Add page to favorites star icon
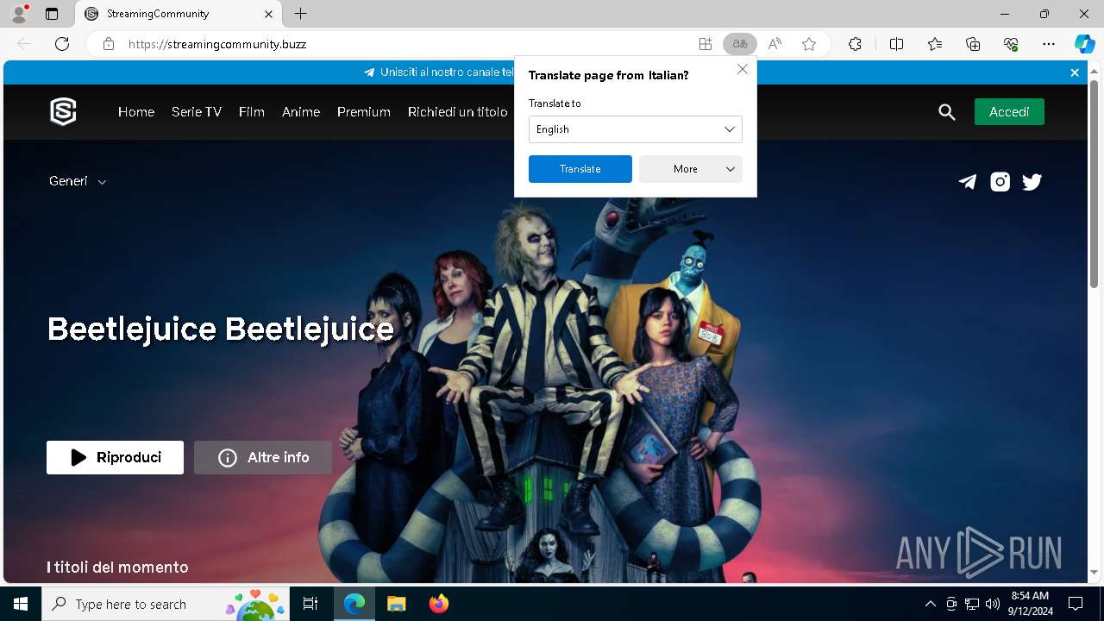1104x621 pixels. [x=809, y=44]
